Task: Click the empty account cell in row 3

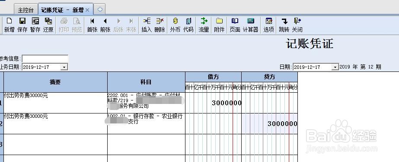Action: 146,144
